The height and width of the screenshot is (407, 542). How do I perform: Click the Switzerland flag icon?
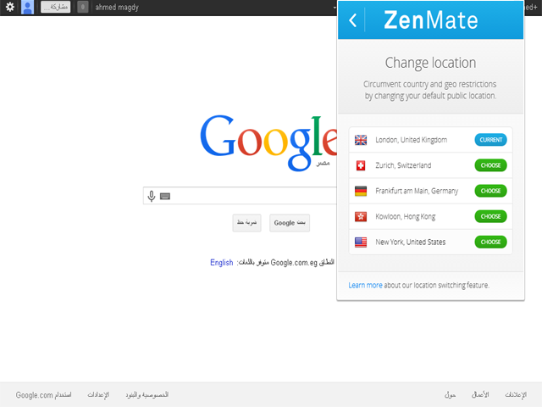[x=361, y=165]
